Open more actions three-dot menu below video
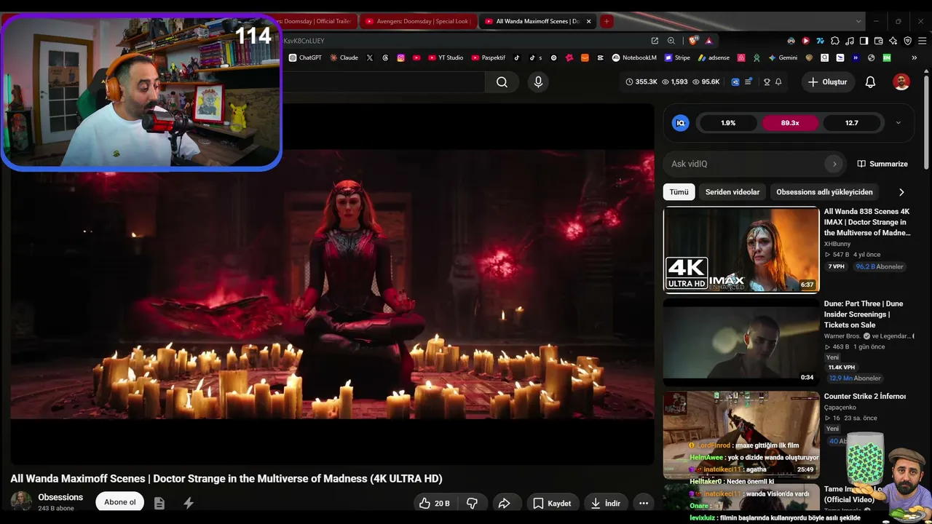932x524 pixels. (x=644, y=503)
